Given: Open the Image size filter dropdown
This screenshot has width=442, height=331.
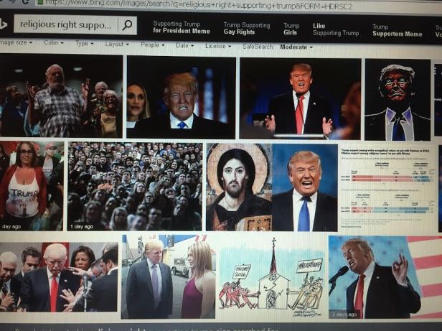Looking at the screenshot, I should tap(16, 42).
